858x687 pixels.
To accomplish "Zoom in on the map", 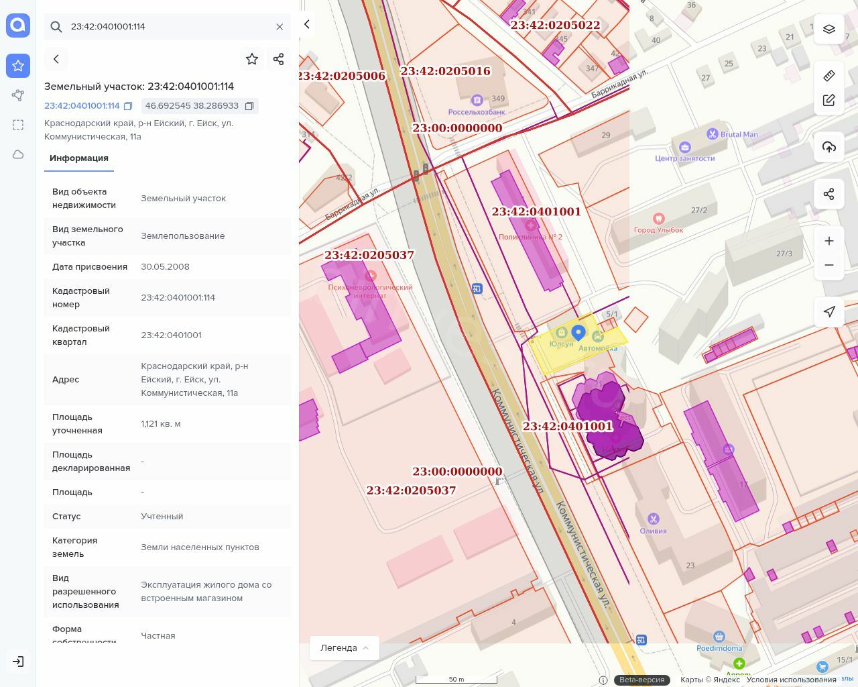I will click(829, 241).
